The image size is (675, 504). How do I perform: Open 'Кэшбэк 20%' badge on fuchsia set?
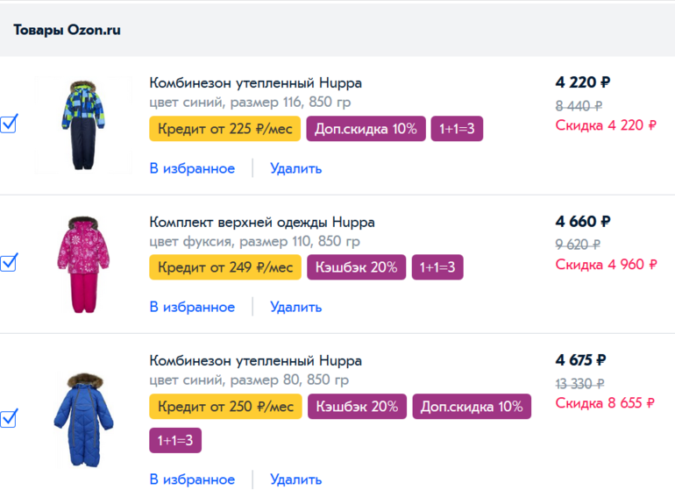357,267
